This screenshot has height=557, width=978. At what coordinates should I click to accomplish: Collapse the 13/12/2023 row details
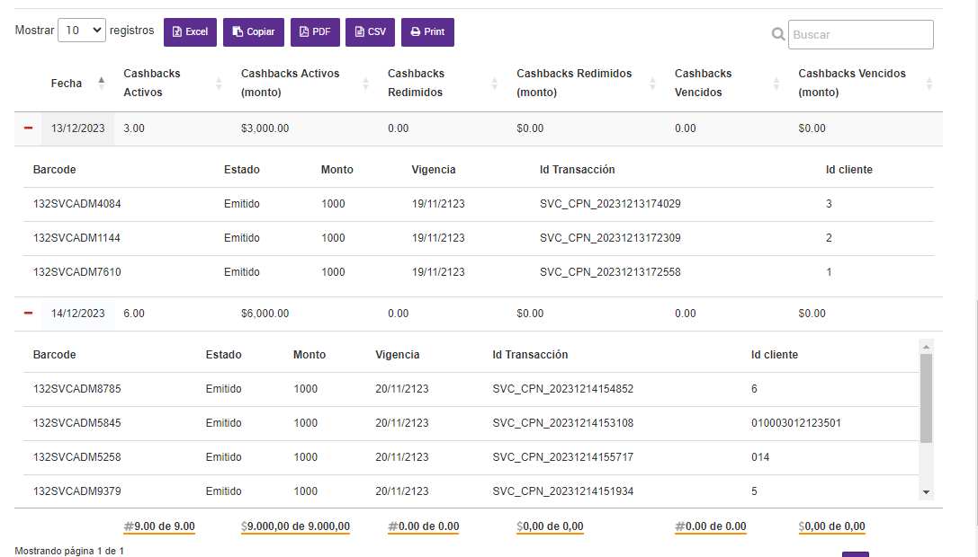click(28, 128)
